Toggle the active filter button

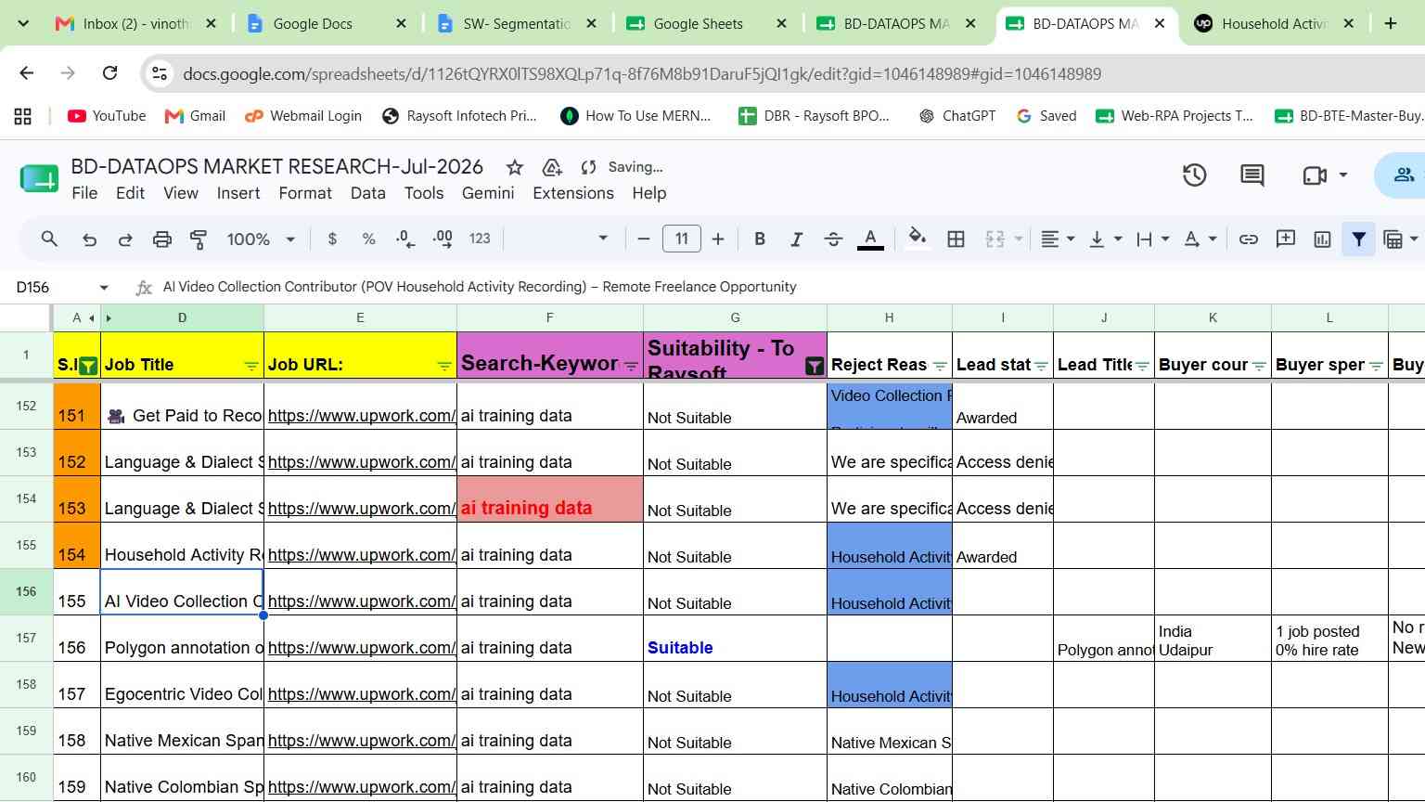(x=1358, y=239)
